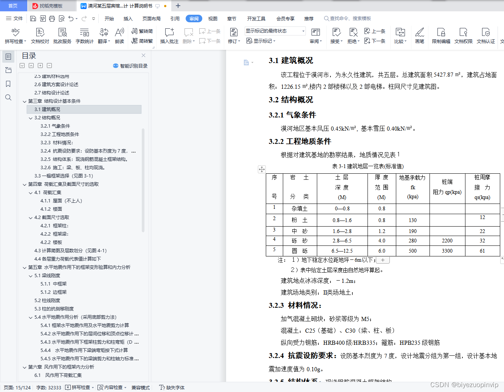Click 兼容模式 in status bar
The height and width of the screenshot is (392, 504).
[141, 387]
